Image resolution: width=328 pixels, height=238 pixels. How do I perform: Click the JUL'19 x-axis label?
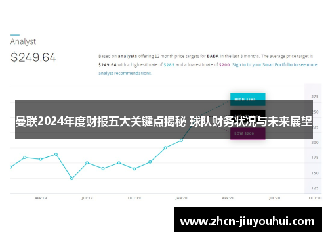(87, 198)
